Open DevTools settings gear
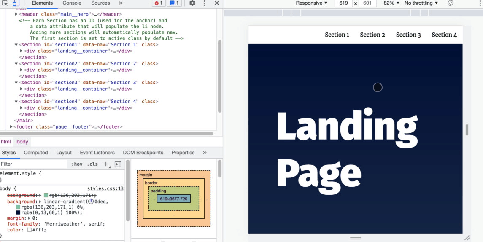The image size is (483, 242). point(192,3)
